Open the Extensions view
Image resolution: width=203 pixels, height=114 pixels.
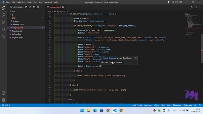coord(3,36)
